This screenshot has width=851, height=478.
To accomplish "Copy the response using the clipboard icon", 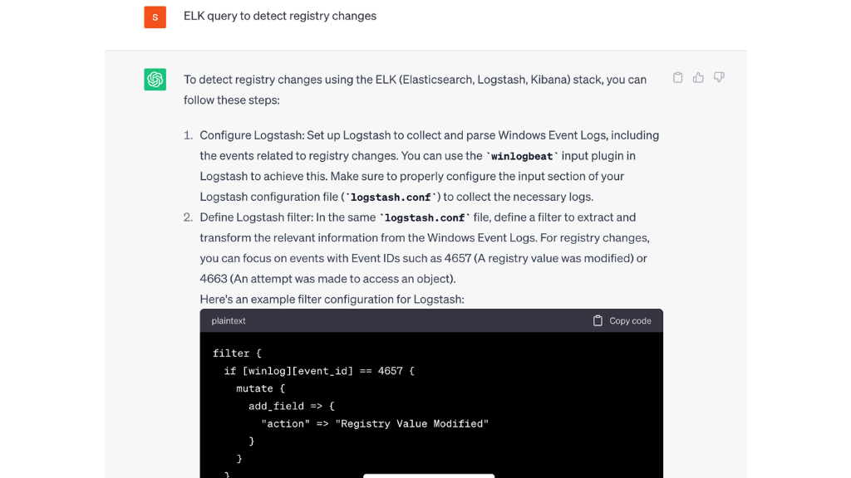I will 677,77.
